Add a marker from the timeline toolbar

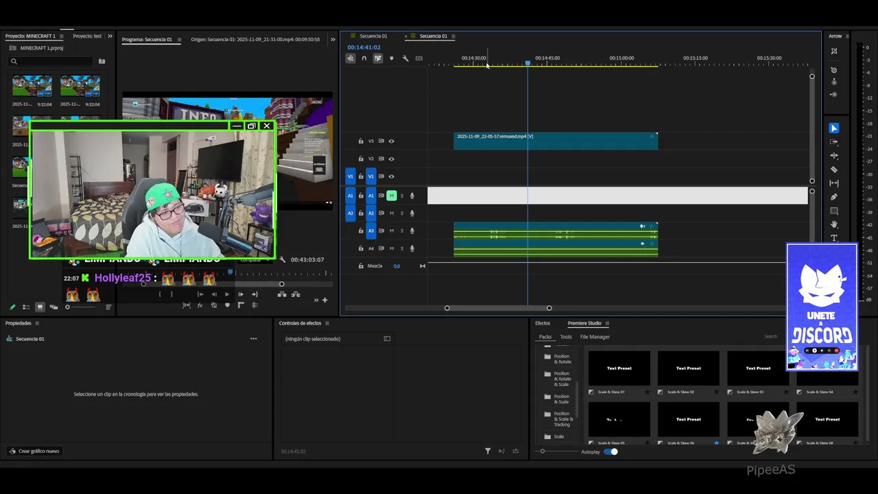[392, 58]
